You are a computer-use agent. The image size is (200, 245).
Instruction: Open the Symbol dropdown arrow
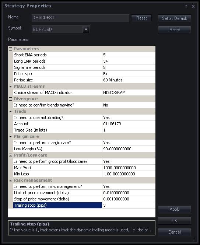[86, 29]
